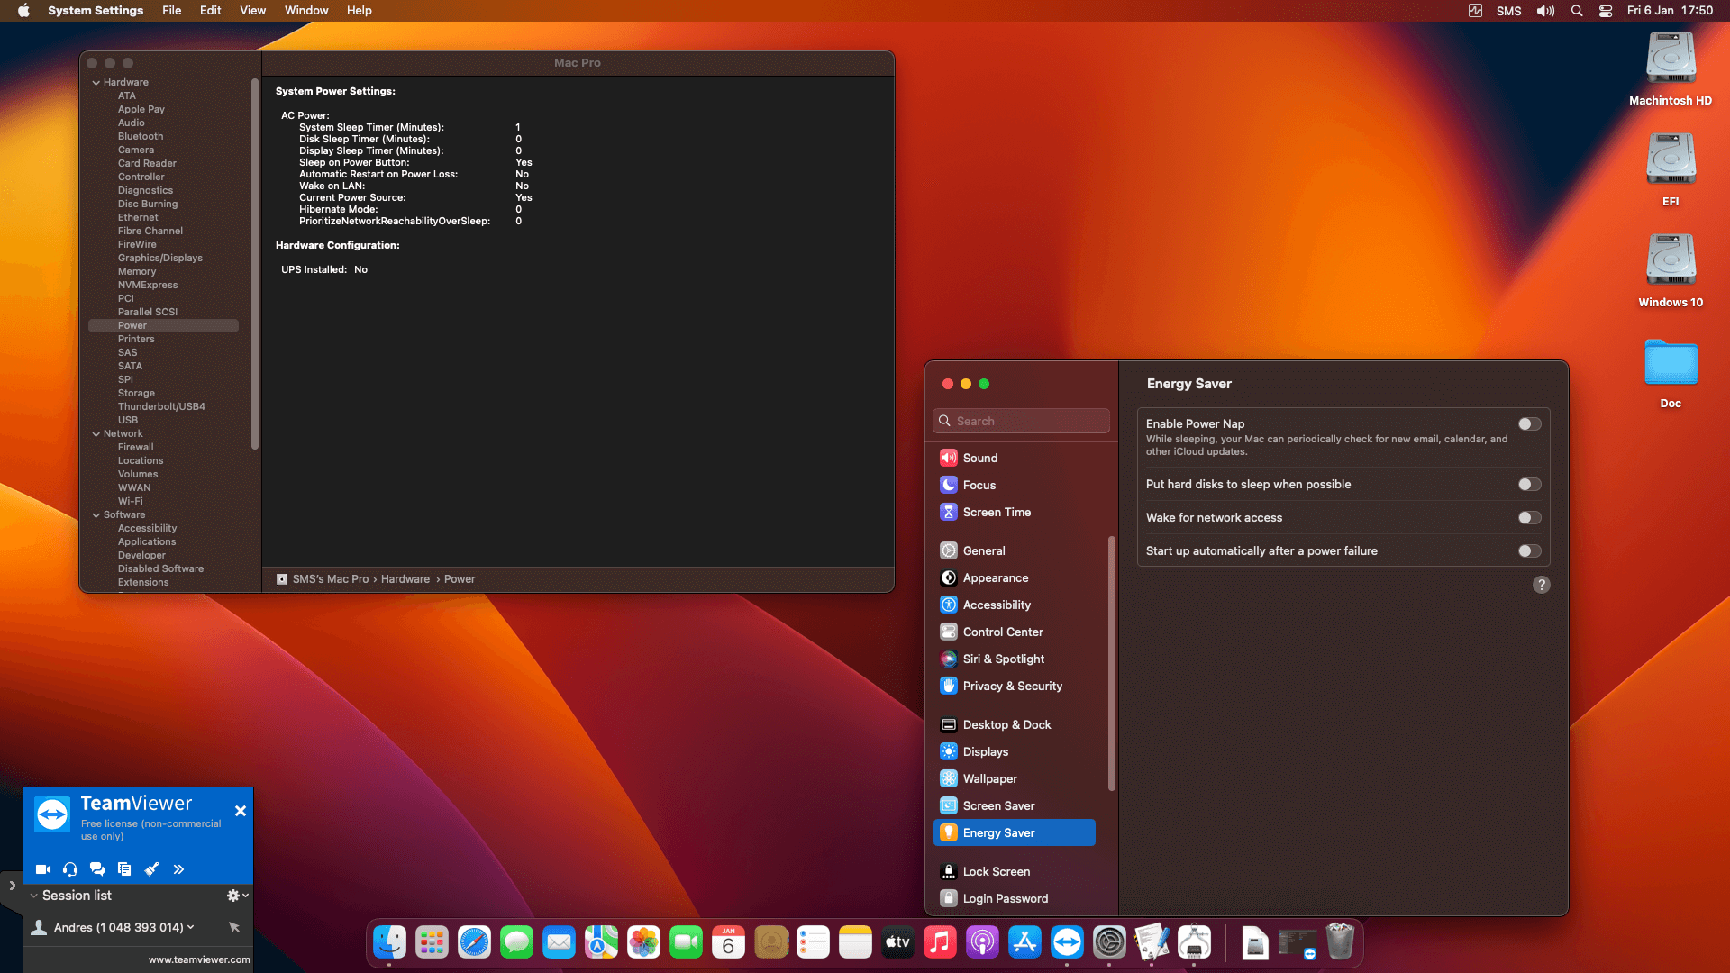Enable Power Nap
Viewport: 1730px width, 973px height.
click(1528, 423)
